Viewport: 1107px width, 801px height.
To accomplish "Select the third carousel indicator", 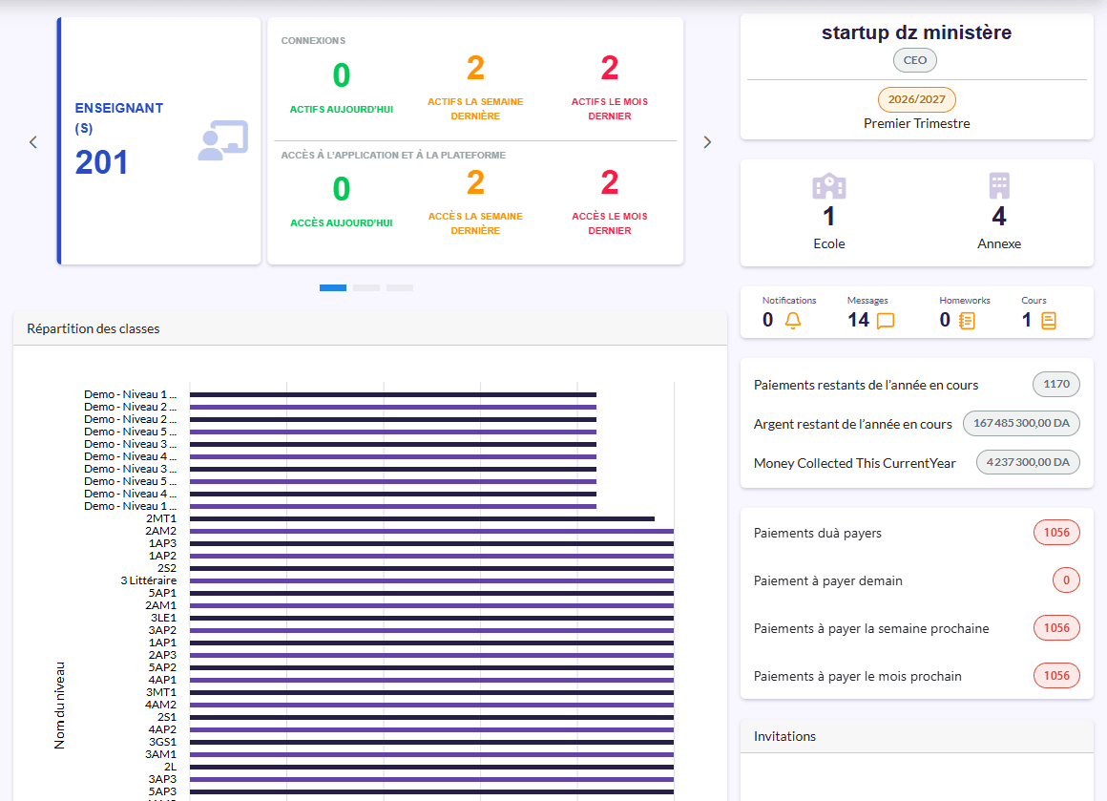I will pos(400,287).
